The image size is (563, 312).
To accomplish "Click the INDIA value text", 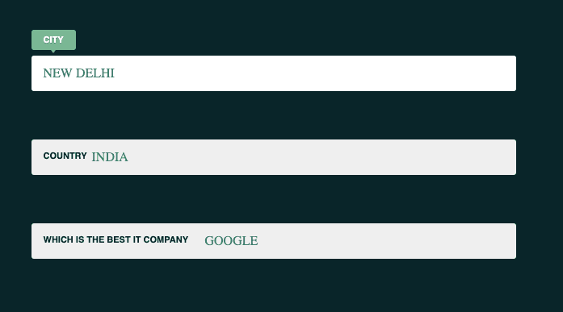I will tap(110, 157).
